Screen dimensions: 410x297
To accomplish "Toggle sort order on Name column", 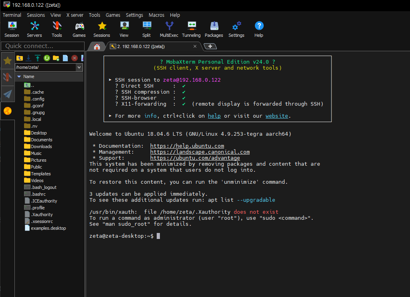I will (49, 76).
